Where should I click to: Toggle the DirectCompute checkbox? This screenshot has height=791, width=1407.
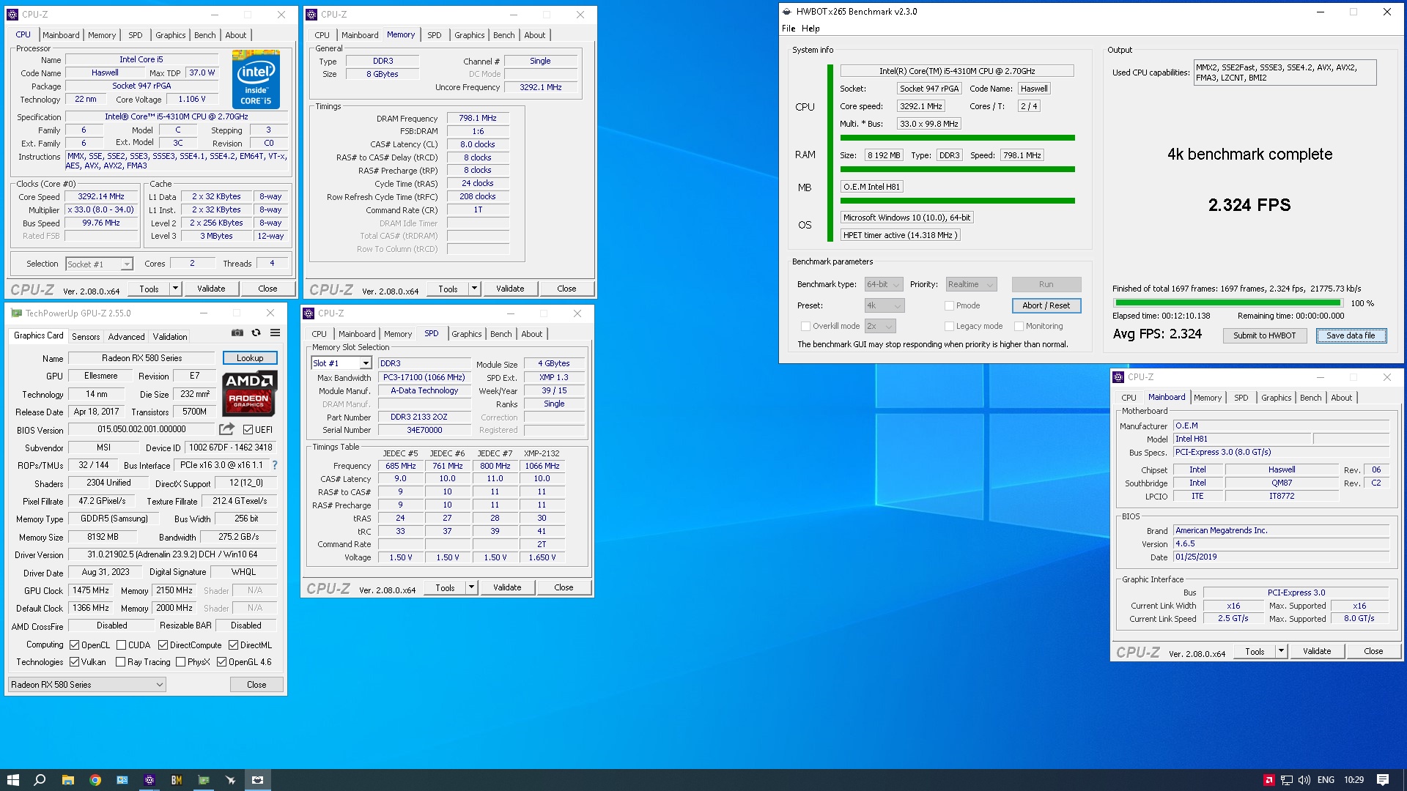163,645
